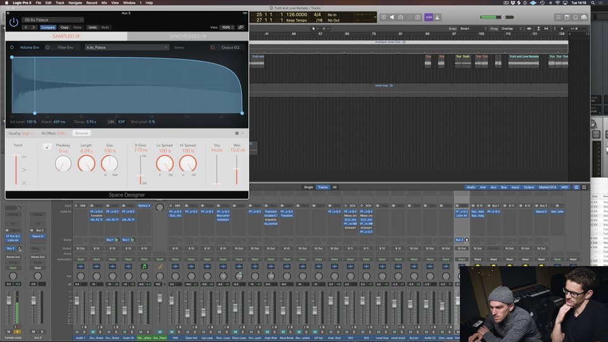Select Single mixer view button
Screen dimensions: 608x342
308,187
